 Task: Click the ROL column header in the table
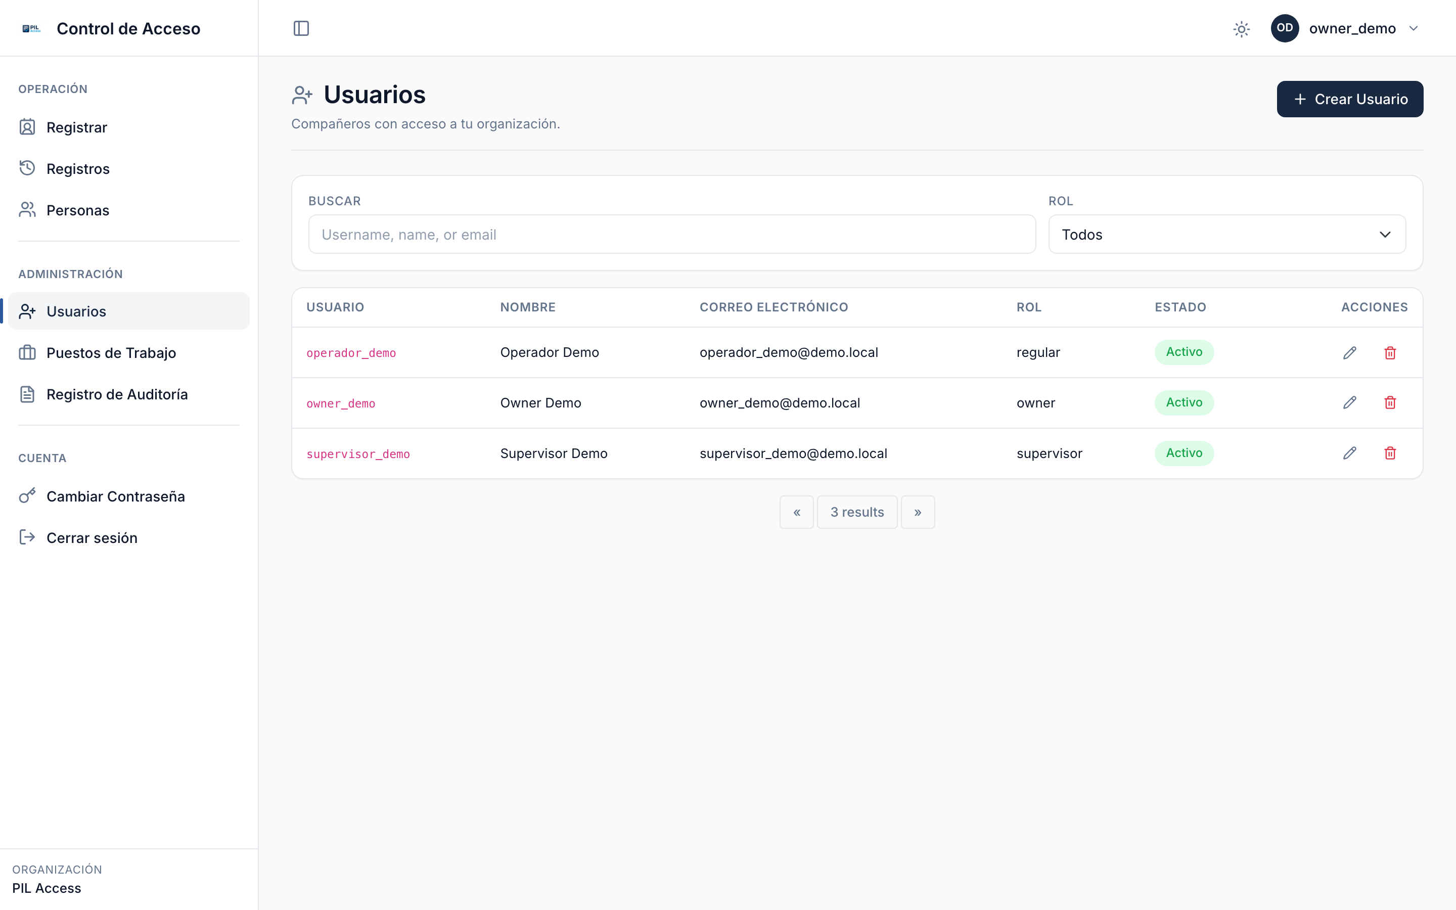(1029, 307)
